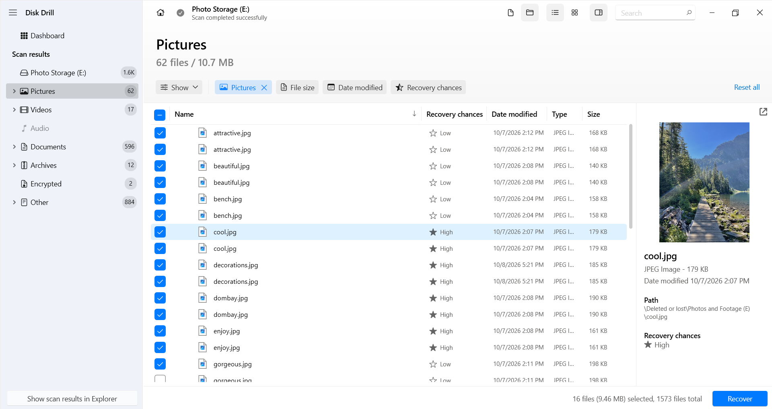The width and height of the screenshot is (772, 409).
Task: Switch to folder view icon
Action: click(530, 12)
